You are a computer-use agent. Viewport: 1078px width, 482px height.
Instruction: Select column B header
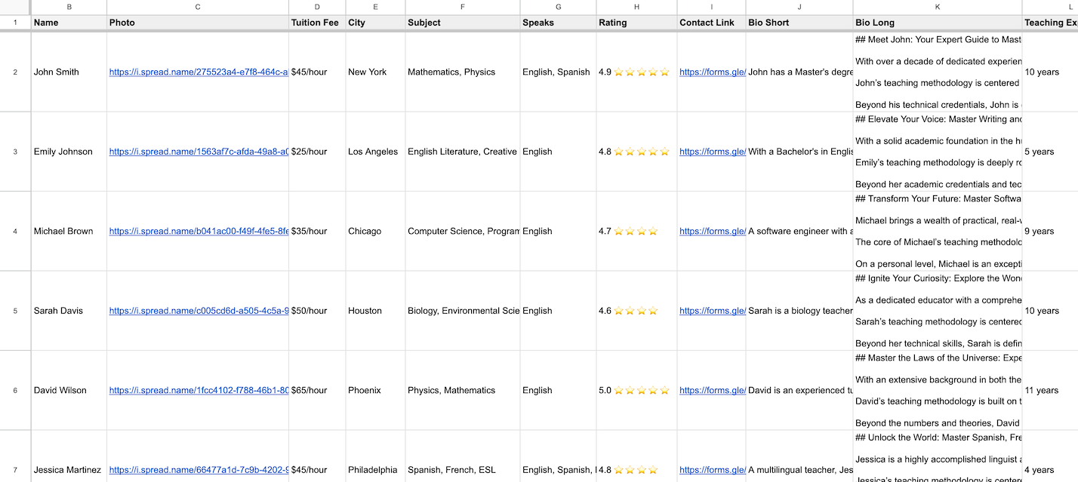click(69, 7)
